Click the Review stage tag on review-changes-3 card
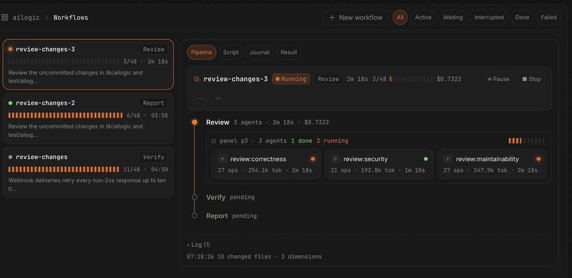 coord(153,49)
